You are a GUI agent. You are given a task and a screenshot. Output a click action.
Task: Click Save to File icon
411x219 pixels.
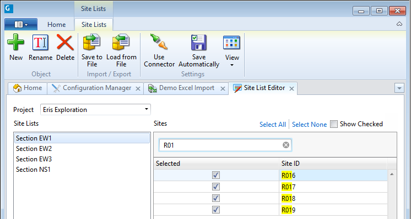point(92,42)
